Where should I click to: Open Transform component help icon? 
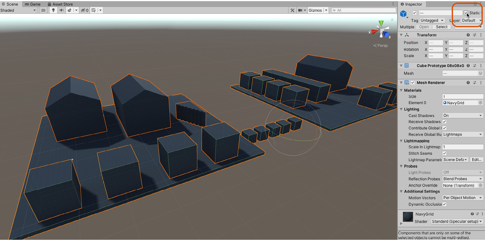click(x=468, y=35)
